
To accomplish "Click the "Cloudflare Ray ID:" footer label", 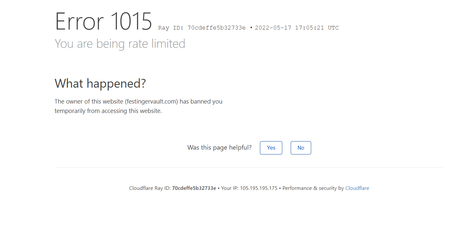I will point(150,188).
